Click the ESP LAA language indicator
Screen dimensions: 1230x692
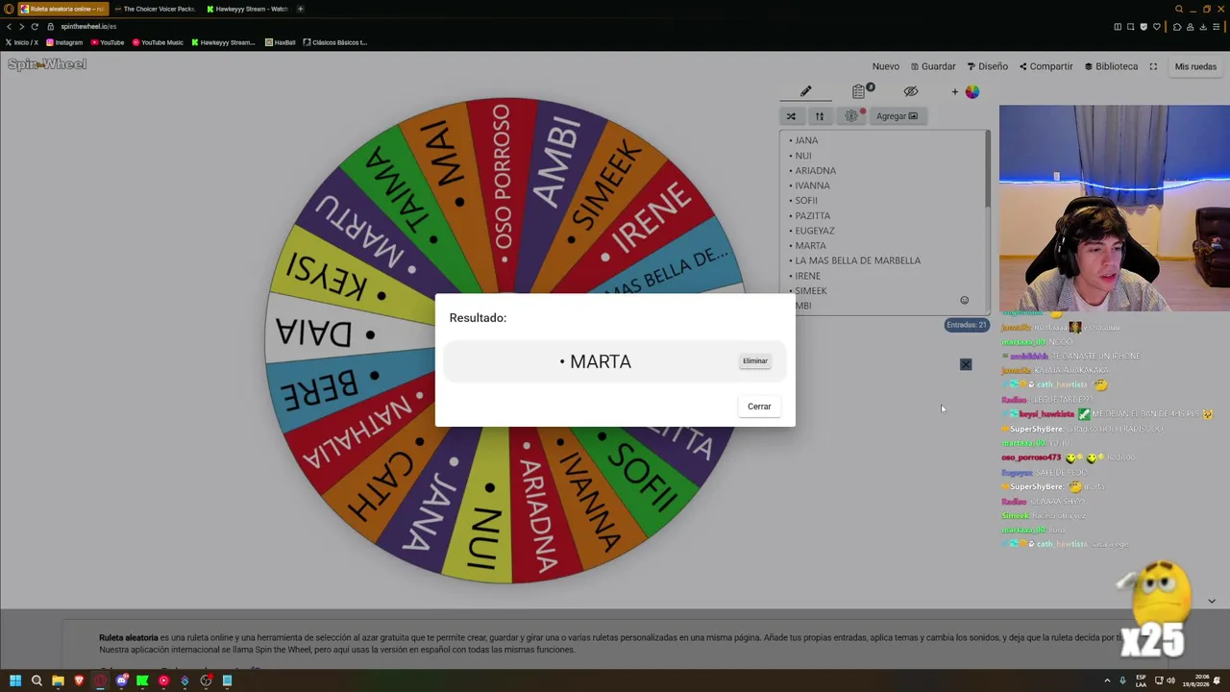click(1141, 680)
